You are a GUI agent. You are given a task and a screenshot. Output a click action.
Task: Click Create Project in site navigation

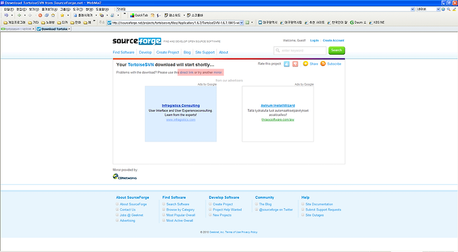[167, 53]
